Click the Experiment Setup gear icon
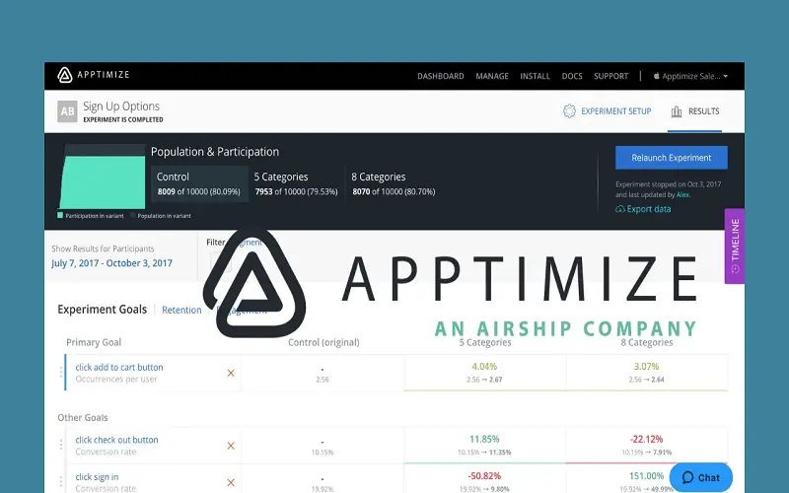Image resolution: width=789 pixels, height=493 pixels. point(569,111)
